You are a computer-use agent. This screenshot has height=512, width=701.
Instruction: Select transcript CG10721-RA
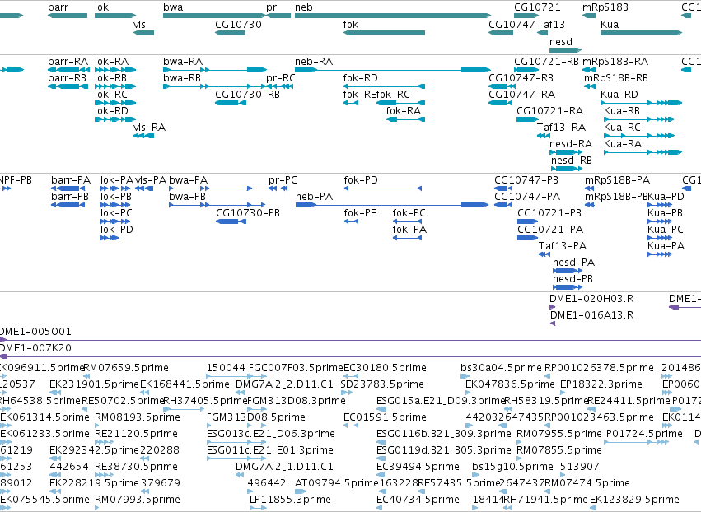(550, 111)
